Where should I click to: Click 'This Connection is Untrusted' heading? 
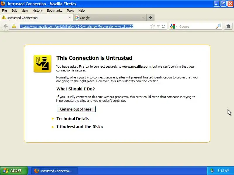click(94, 58)
